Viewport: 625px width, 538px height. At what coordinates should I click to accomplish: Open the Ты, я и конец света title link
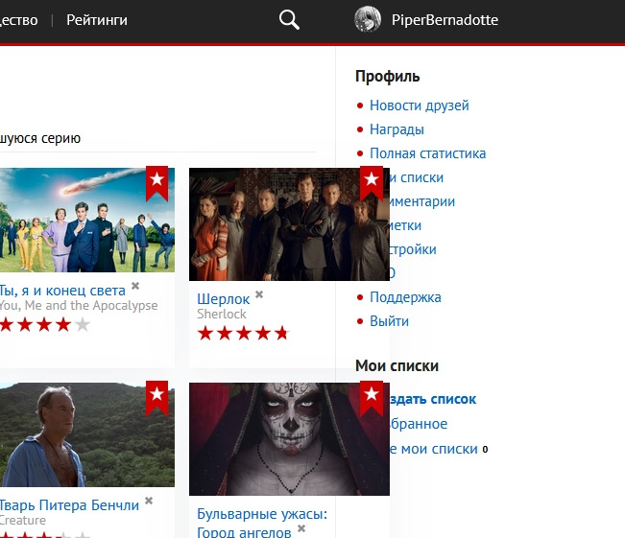click(x=62, y=291)
